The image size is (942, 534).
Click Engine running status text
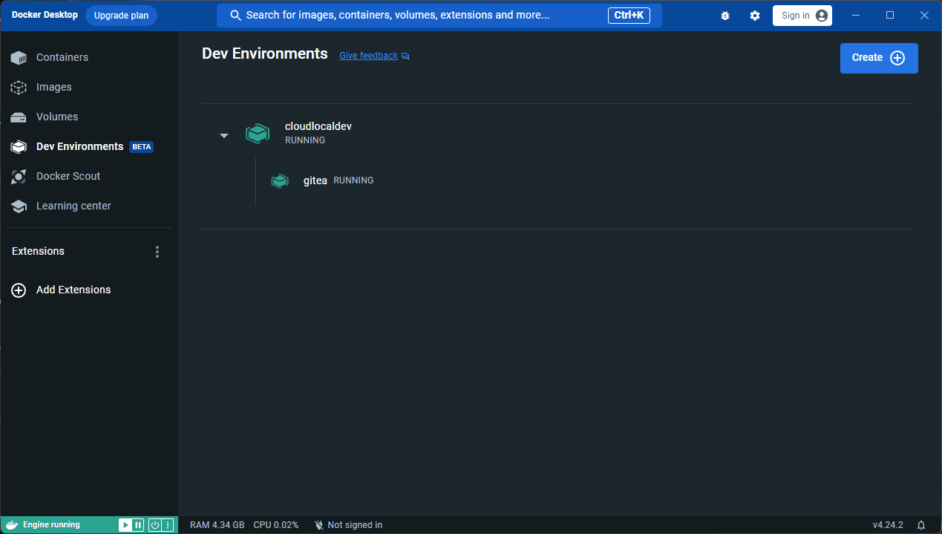(51, 525)
